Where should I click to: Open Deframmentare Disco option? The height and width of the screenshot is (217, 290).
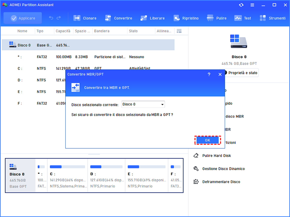pos(221,182)
